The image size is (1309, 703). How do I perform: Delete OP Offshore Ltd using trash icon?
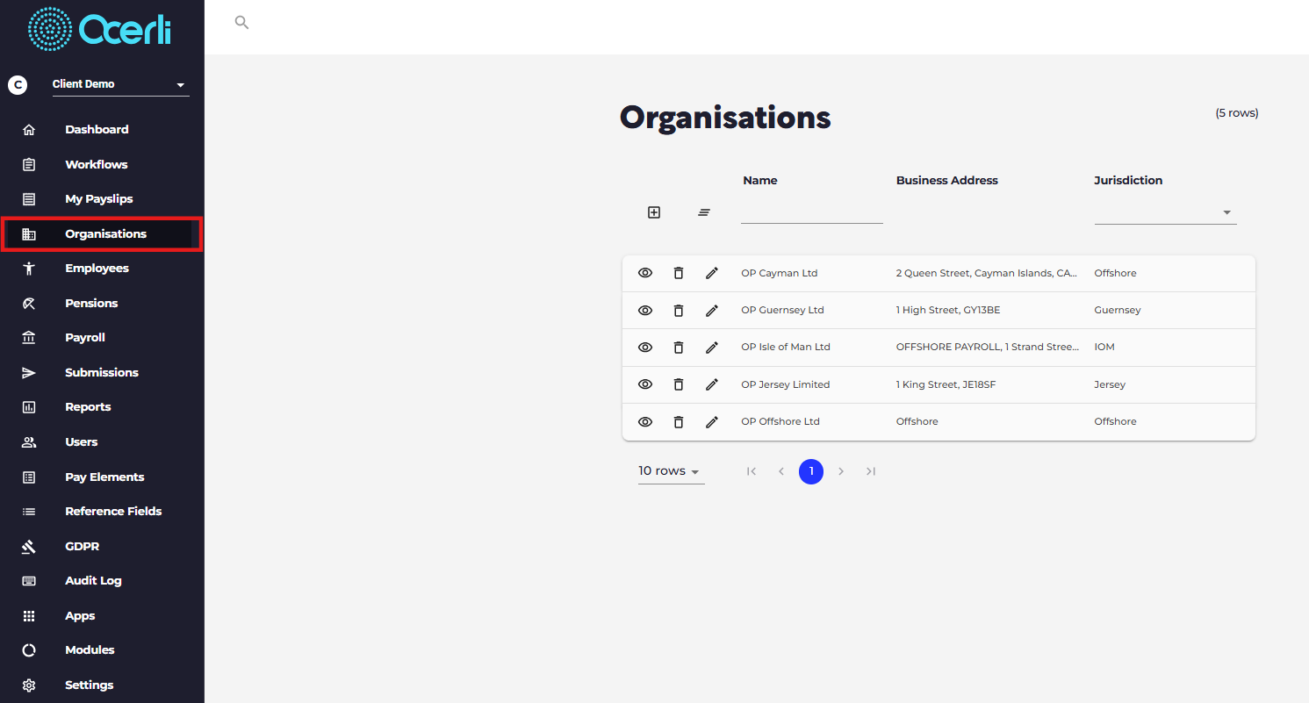pos(679,421)
